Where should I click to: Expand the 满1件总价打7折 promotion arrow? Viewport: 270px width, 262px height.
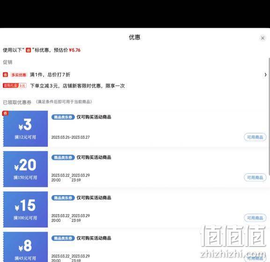265,75
